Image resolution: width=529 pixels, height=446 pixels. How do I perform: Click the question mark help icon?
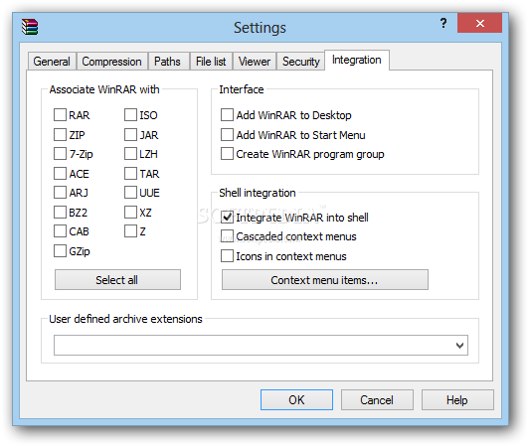442,23
